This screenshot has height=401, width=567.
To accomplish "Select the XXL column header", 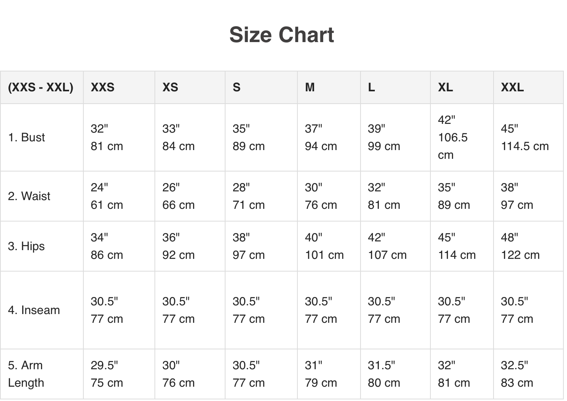I will [512, 87].
